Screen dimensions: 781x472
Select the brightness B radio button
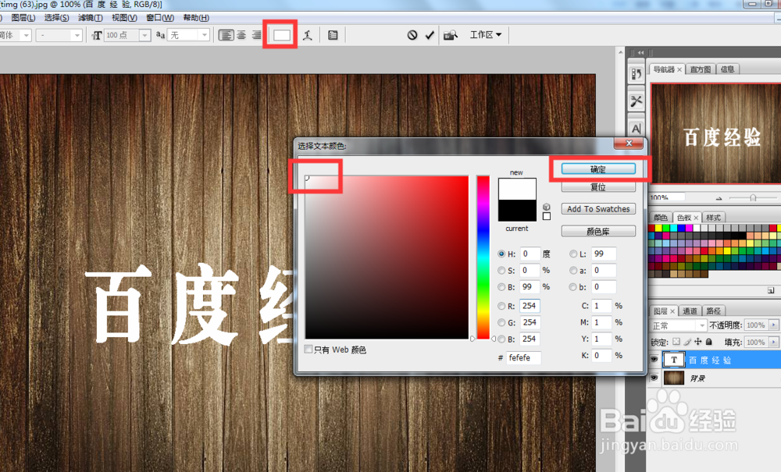tap(501, 287)
